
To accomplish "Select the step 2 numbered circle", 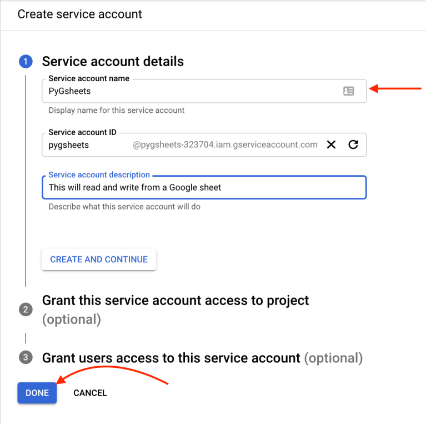I will [26, 310].
